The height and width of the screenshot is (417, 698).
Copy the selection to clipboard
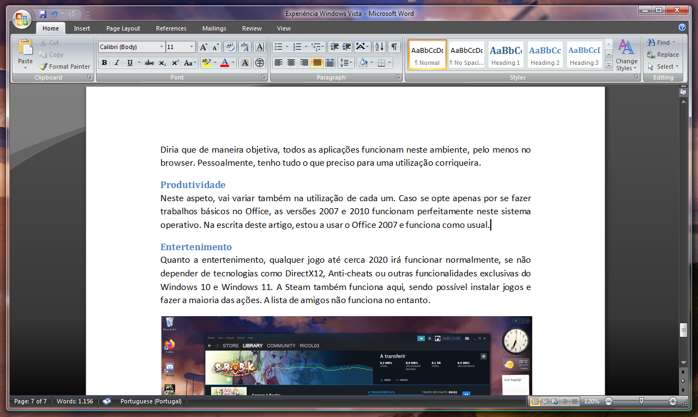click(x=51, y=55)
